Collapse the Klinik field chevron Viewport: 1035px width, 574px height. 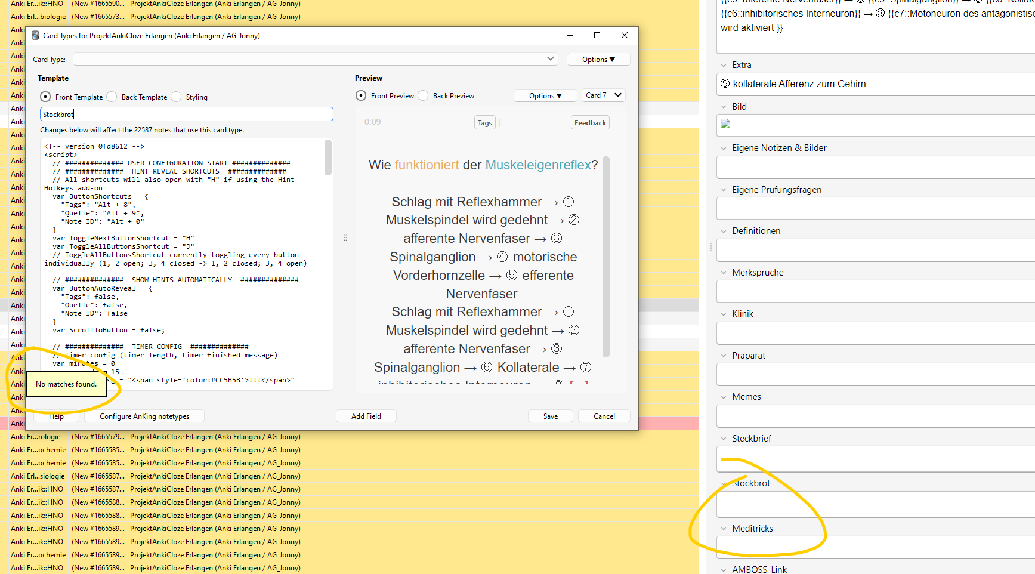[x=724, y=314]
